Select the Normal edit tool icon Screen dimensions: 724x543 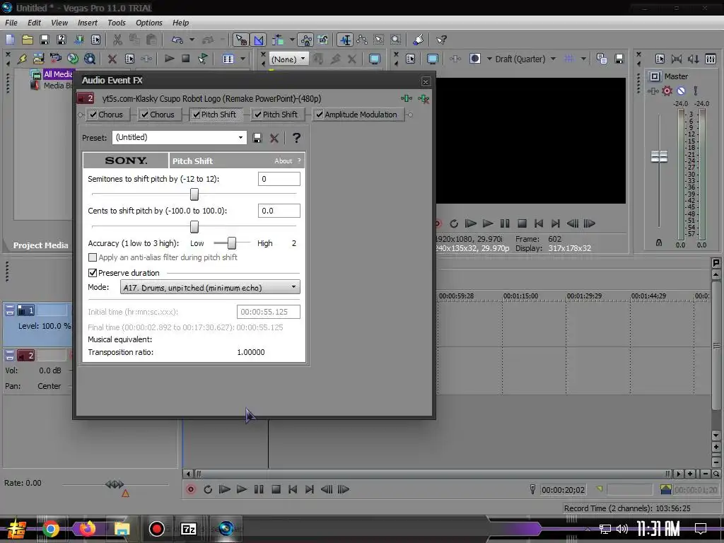(x=241, y=40)
